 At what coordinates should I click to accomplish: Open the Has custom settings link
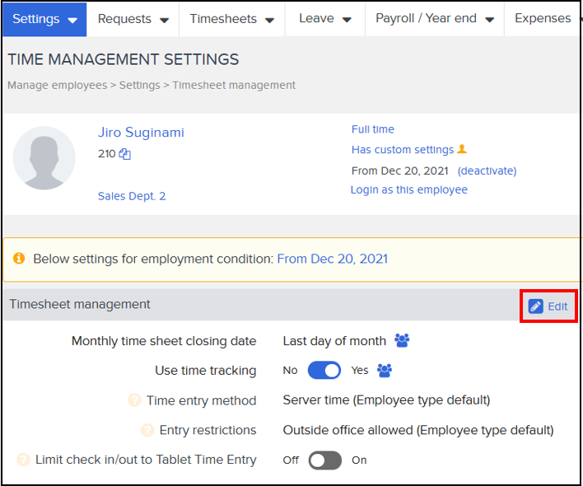(x=403, y=149)
